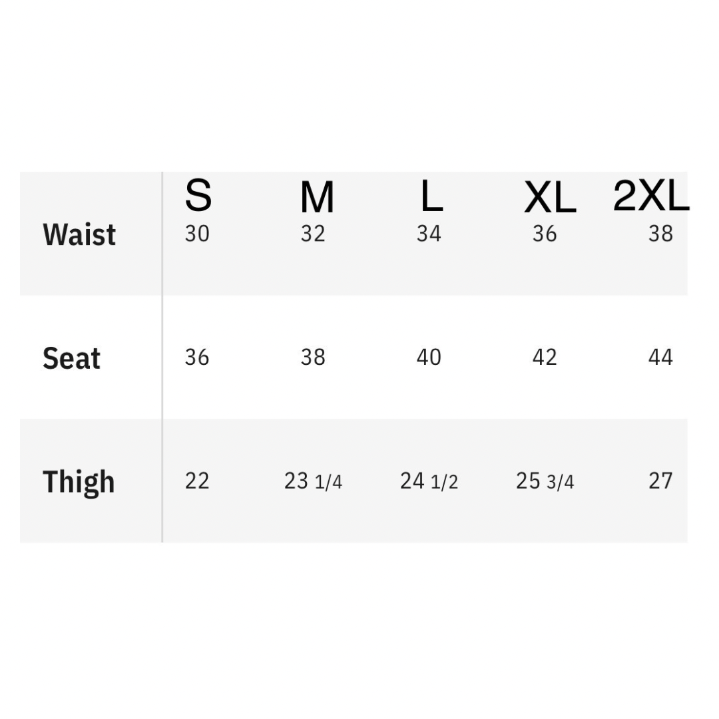
Task: Click the seat value 42 for size XL
Action: coord(545,358)
